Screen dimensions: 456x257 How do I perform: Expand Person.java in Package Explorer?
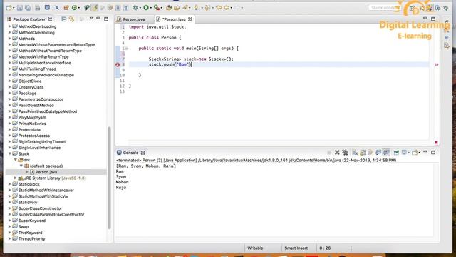[27, 172]
